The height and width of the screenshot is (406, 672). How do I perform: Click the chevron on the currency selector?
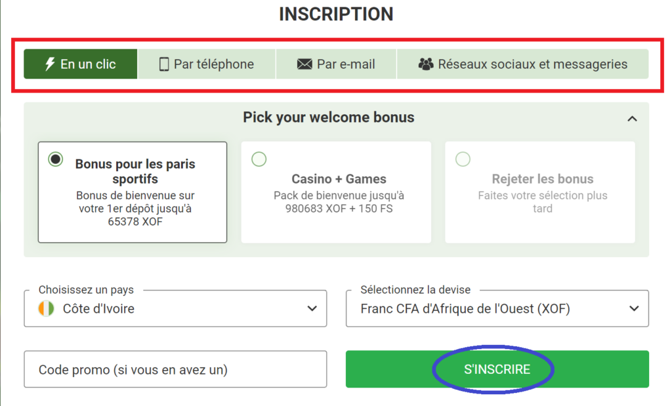point(635,308)
